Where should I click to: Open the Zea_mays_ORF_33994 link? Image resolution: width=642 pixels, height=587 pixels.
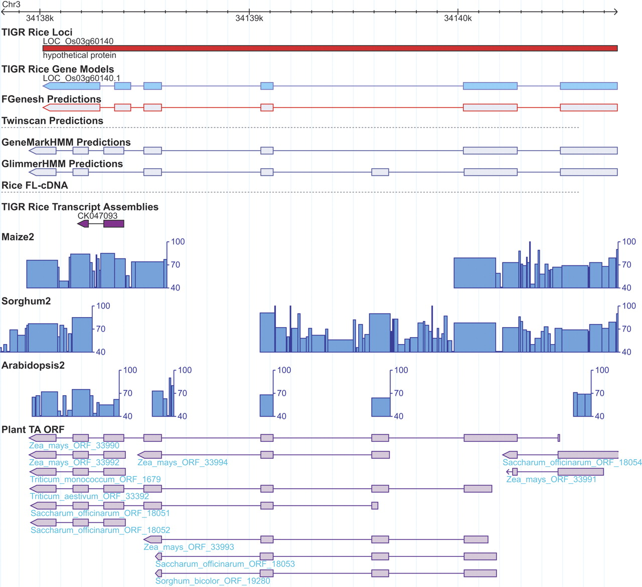183,463
